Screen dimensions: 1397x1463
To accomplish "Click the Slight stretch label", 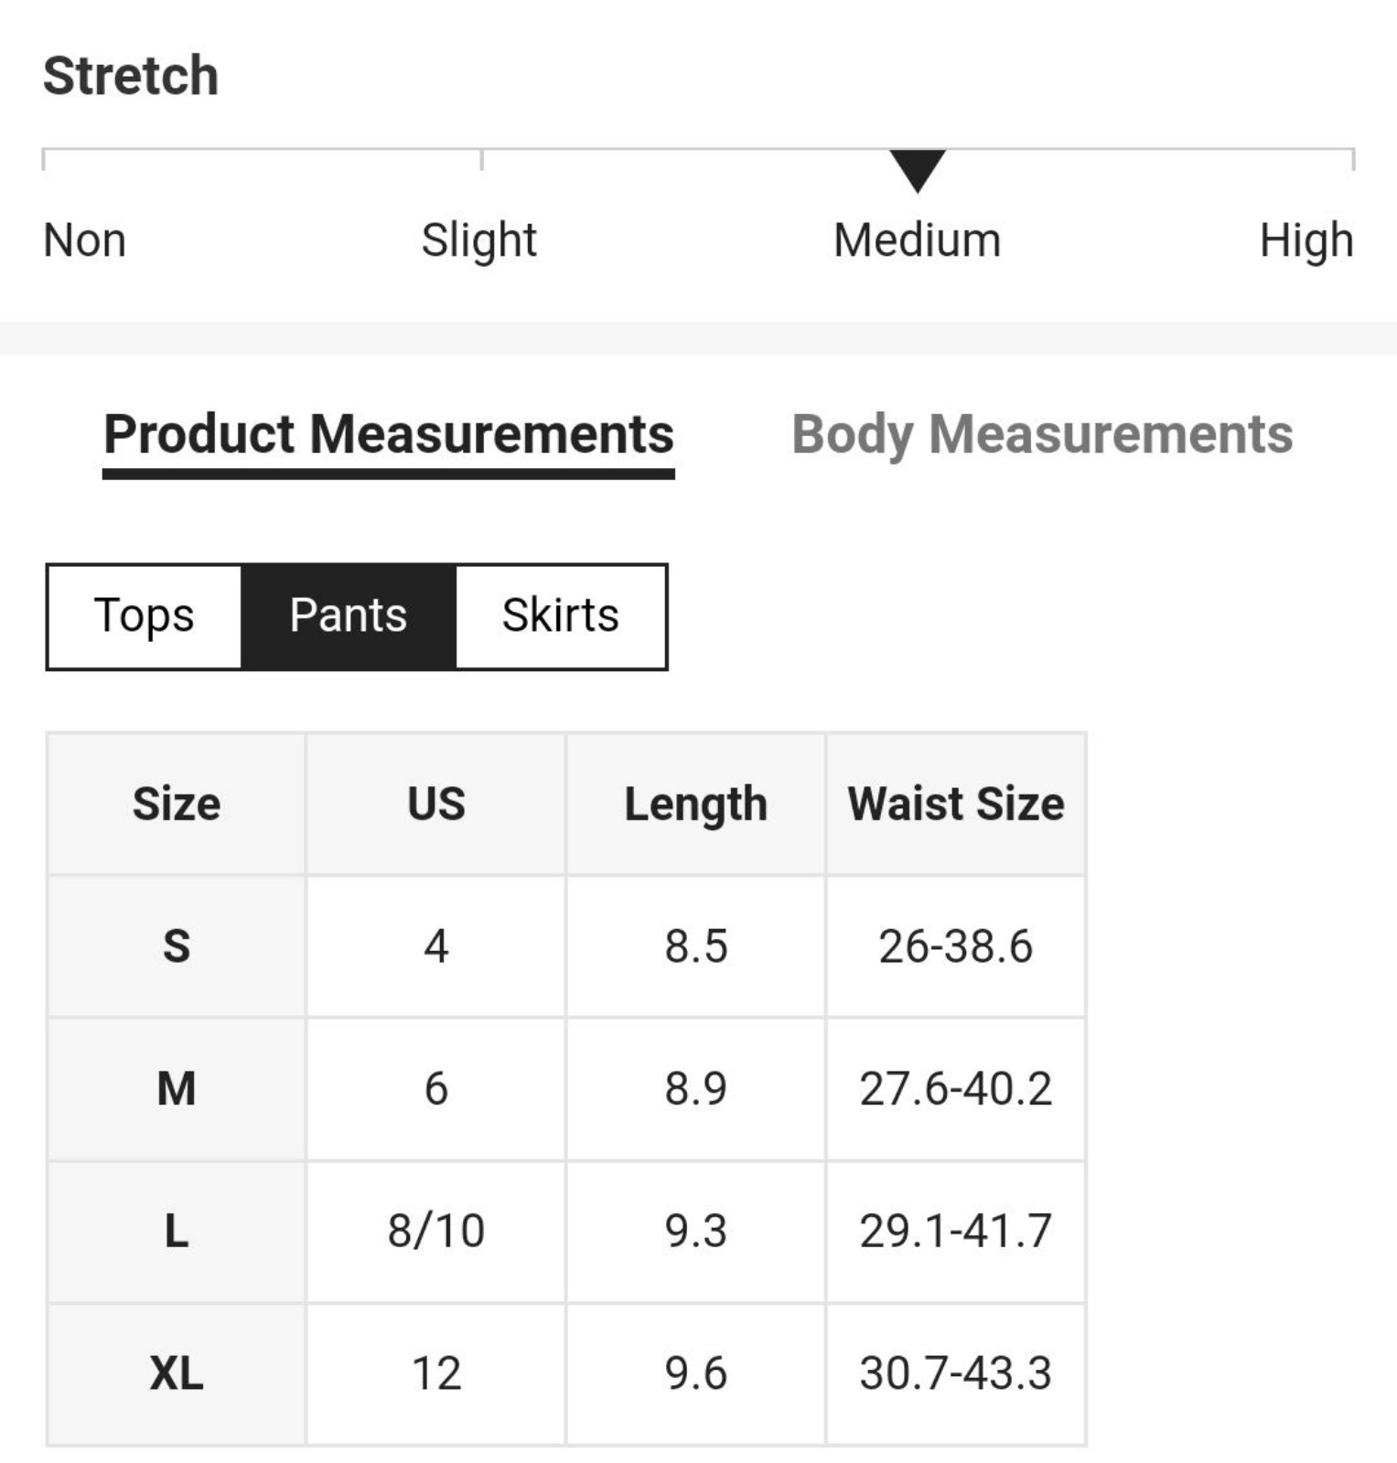I will (x=478, y=241).
